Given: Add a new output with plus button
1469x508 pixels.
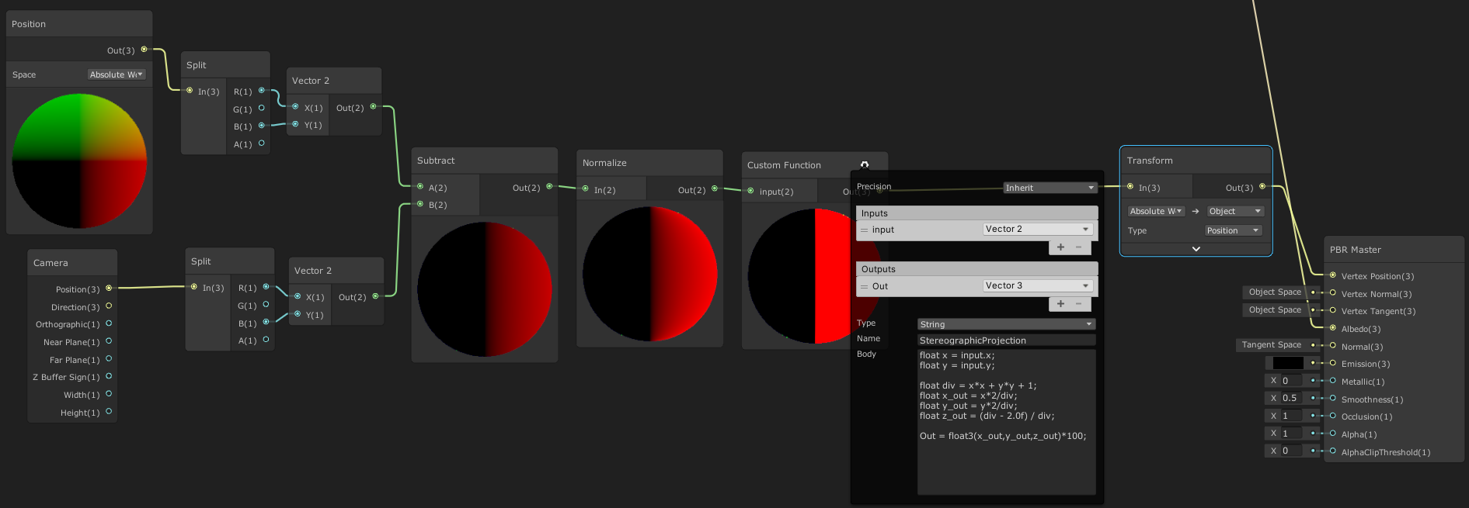Looking at the screenshot, I should click(1060, 304).
